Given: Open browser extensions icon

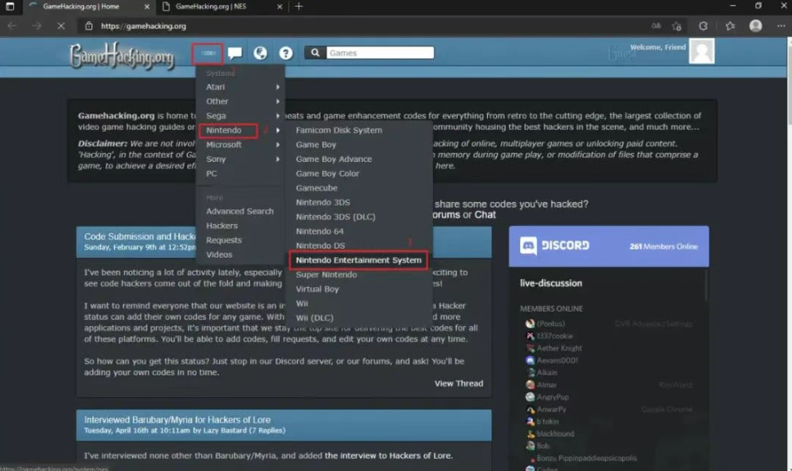Looking at the screenshot, I should click(x=703, y=26).
